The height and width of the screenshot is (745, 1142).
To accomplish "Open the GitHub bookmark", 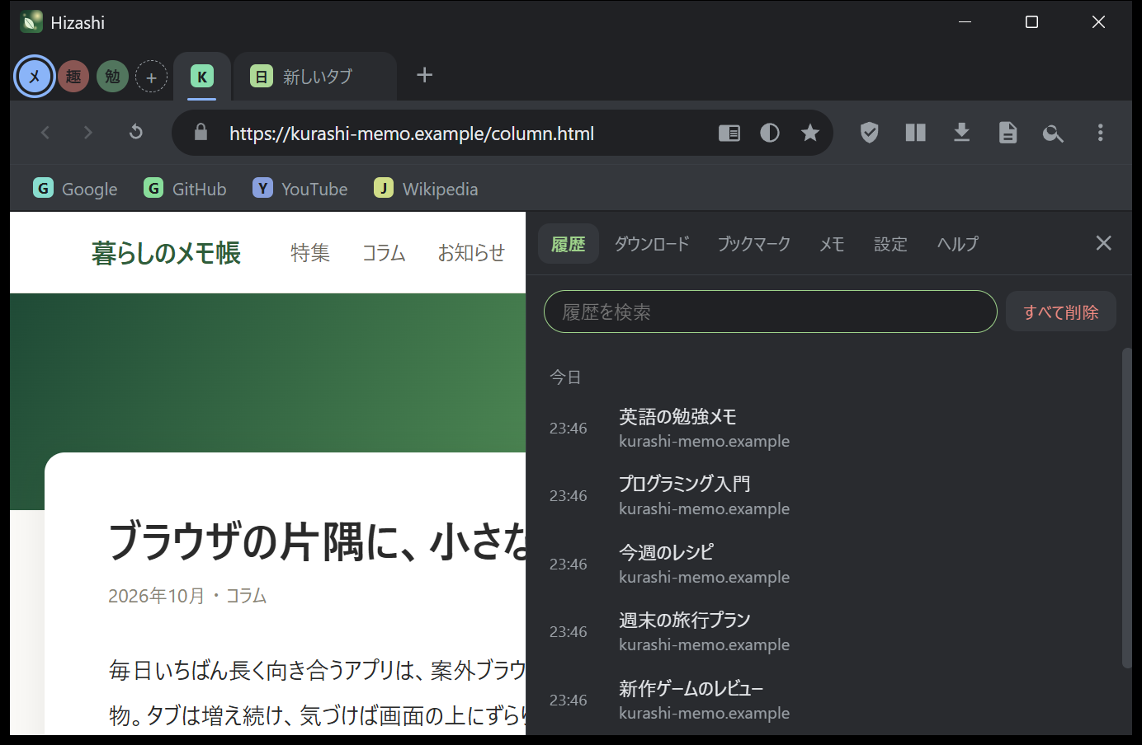I will click(x=186, y=189).
